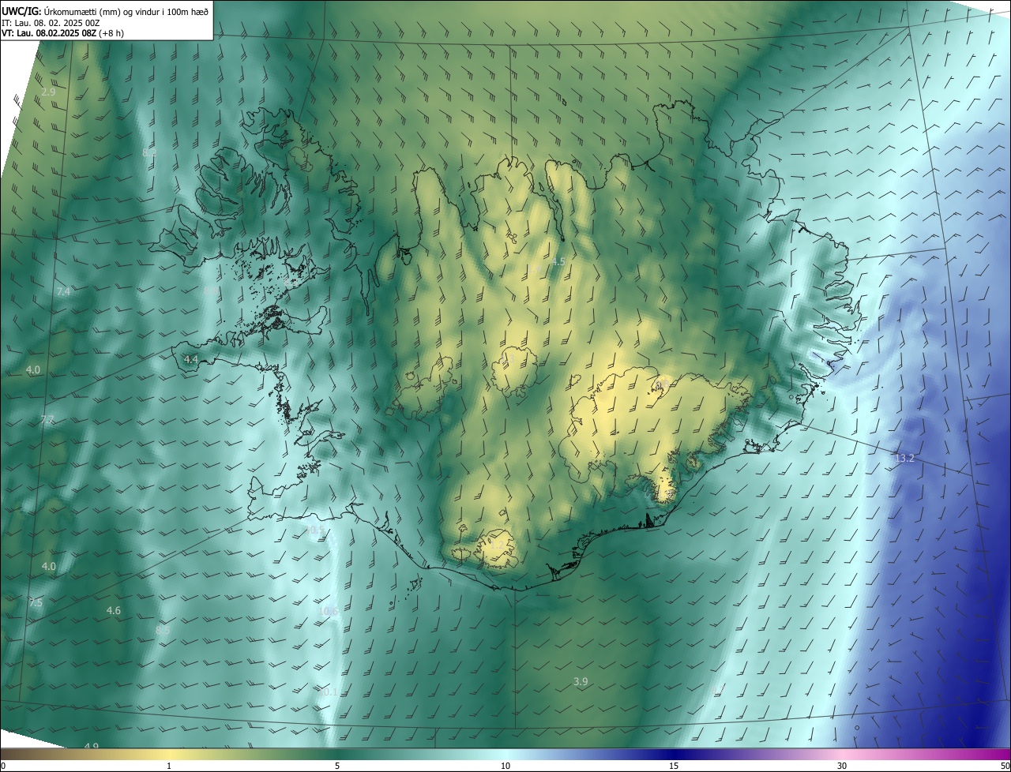Click the 1.2 value label on glacier
The image size is (1011, 772).
pos(497,545)
